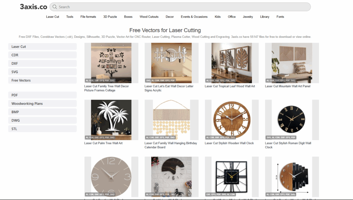
Task: Click the Family Wall Hanging Birthday Calendar Board link
Action: [171, 145]
